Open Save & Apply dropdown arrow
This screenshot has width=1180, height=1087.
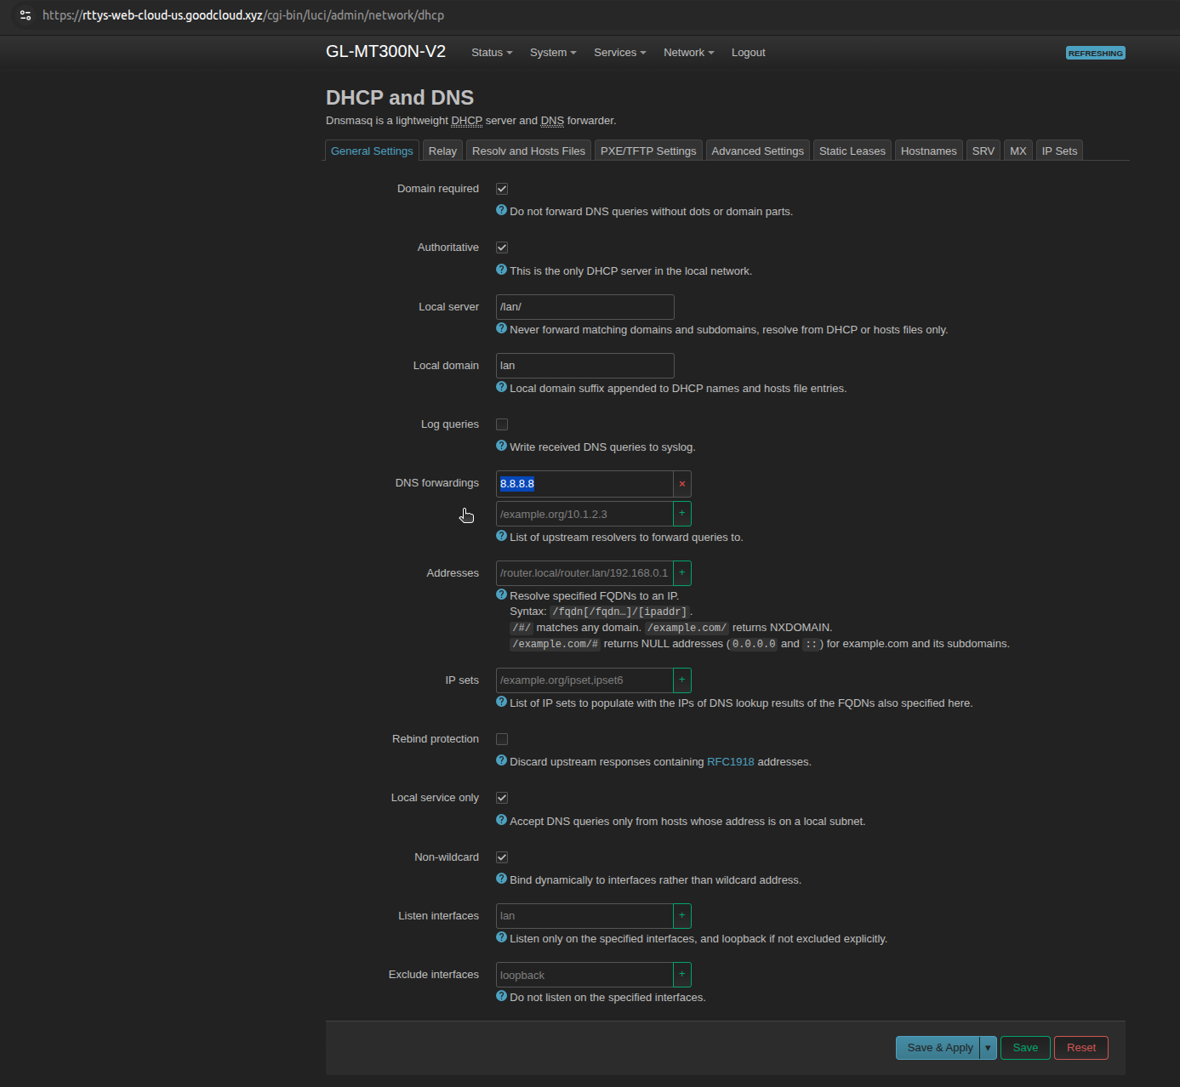[x=988, y=1048]
